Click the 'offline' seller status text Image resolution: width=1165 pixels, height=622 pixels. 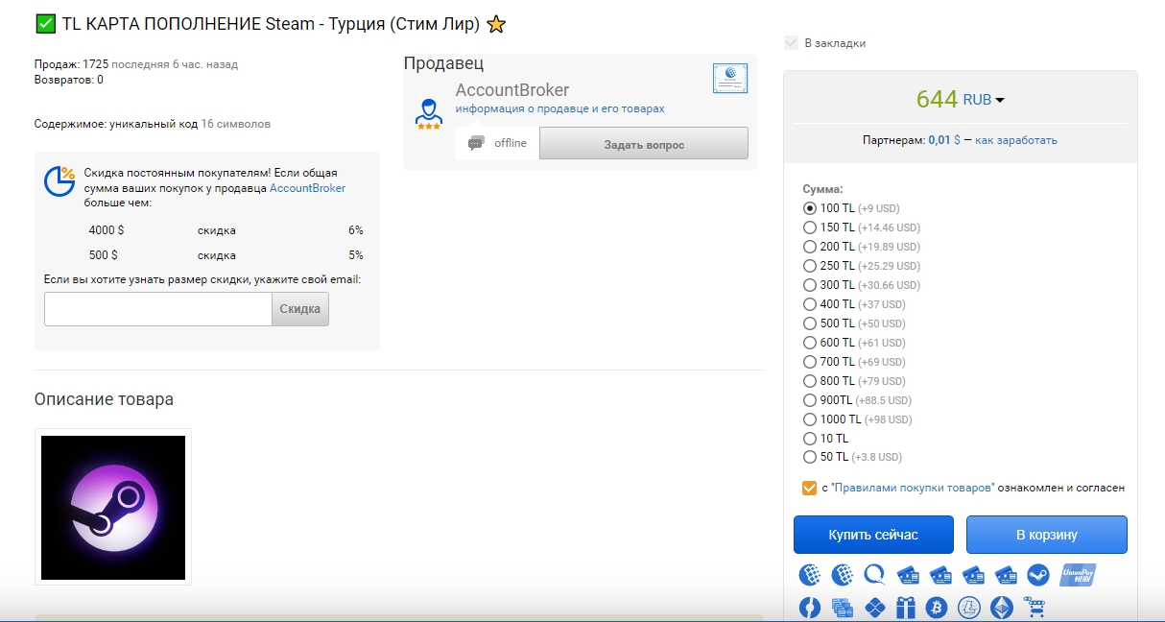pyautogui.click(x=511, y=143)
